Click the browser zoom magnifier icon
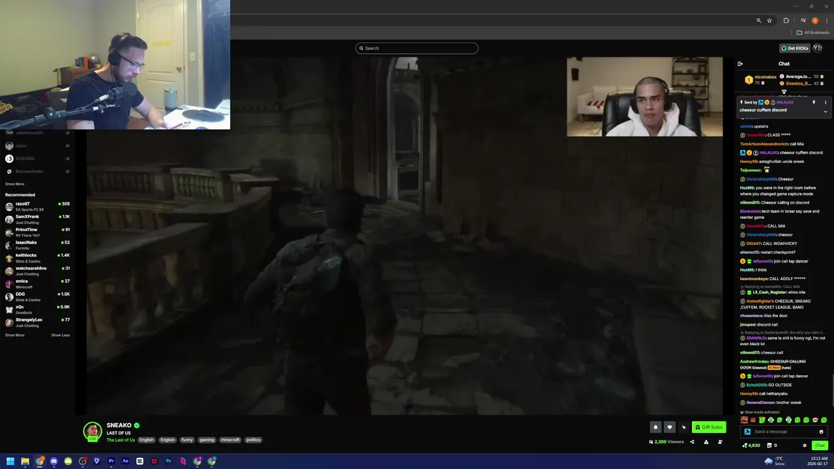Image resolution: width=834 pixels, height=469 pixels. pos(758,20)
